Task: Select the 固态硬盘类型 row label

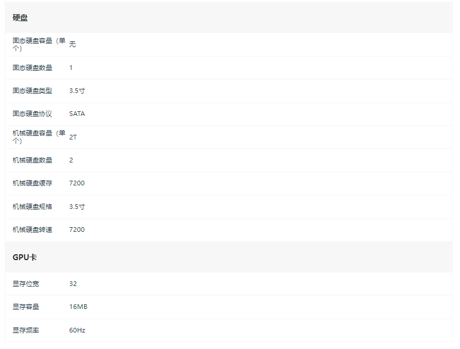Action: click(32, 91)
